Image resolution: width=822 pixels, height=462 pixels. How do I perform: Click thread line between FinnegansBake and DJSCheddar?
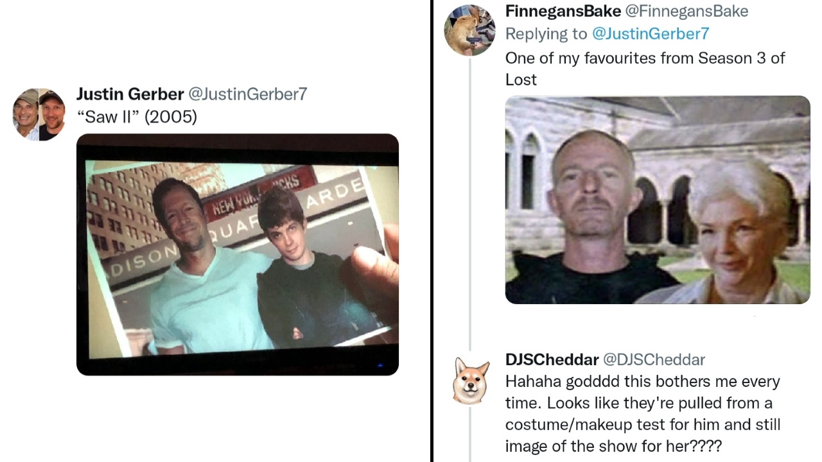click(x=470, y=193)
